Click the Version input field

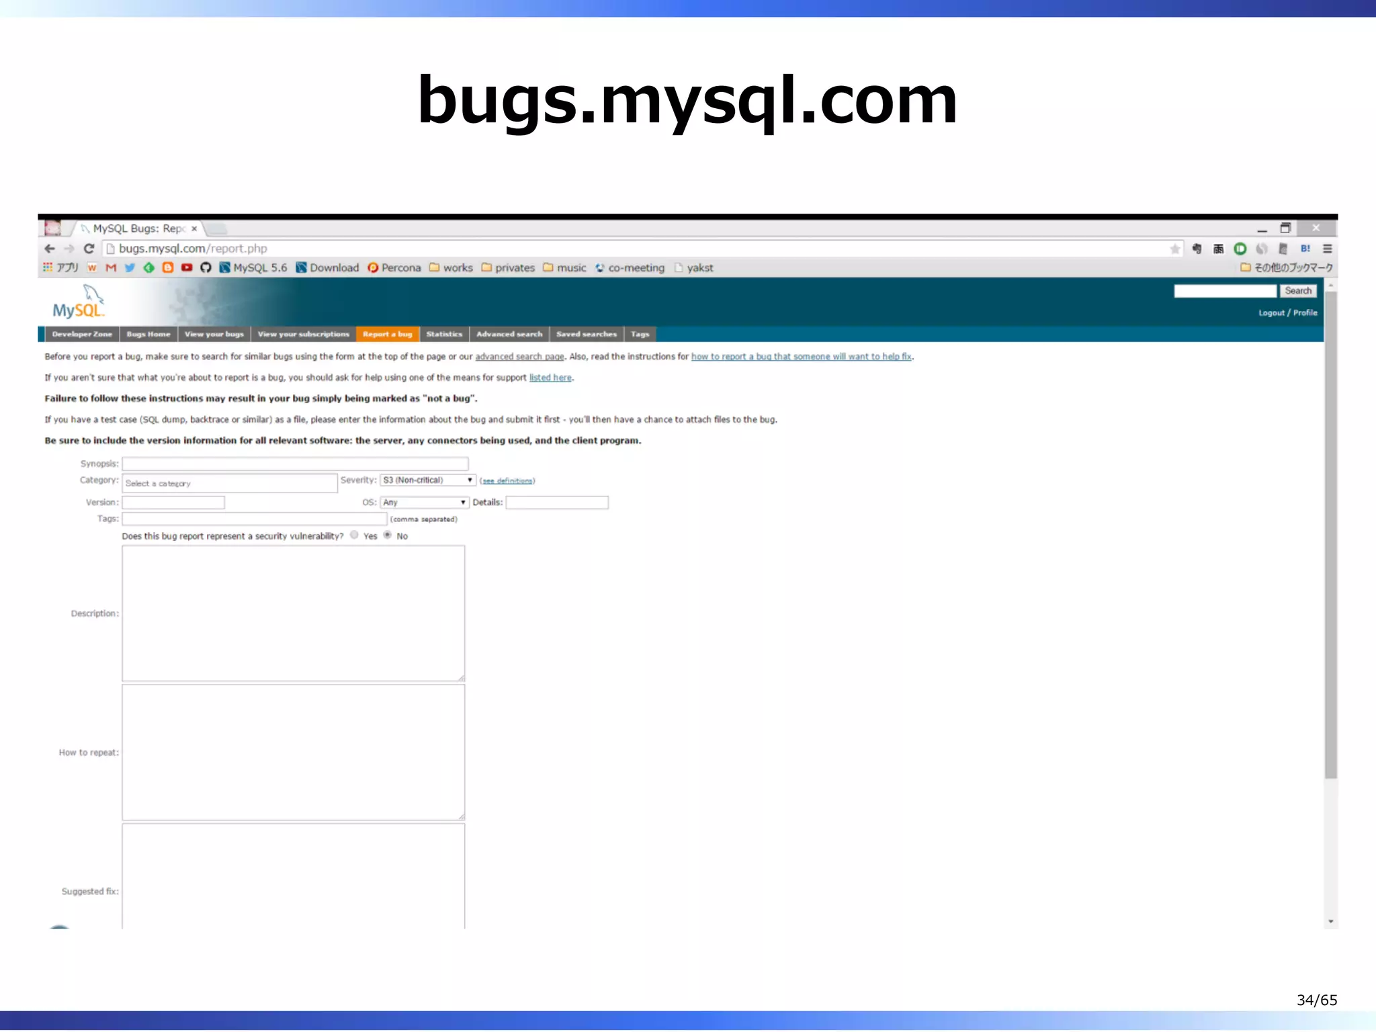click(x=173, y=503)
